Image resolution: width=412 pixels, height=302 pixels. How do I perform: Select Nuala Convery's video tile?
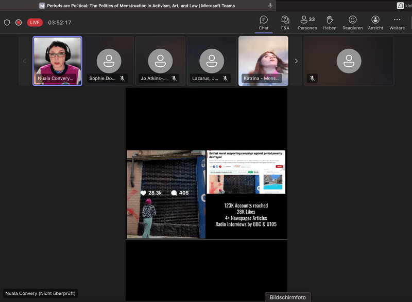click(x=57, y=60)
